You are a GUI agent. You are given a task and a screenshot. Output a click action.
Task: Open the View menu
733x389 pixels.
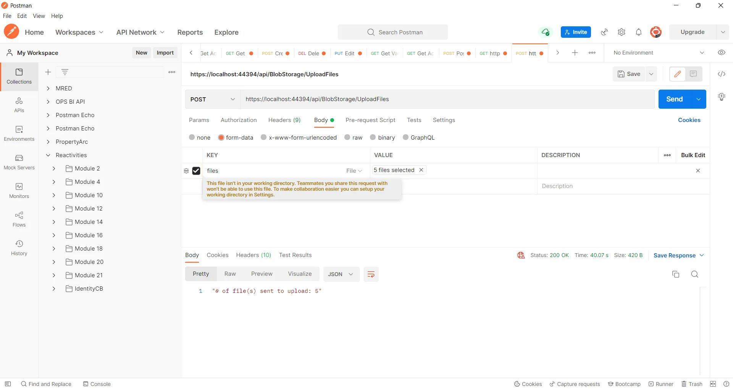coord(39,16)
